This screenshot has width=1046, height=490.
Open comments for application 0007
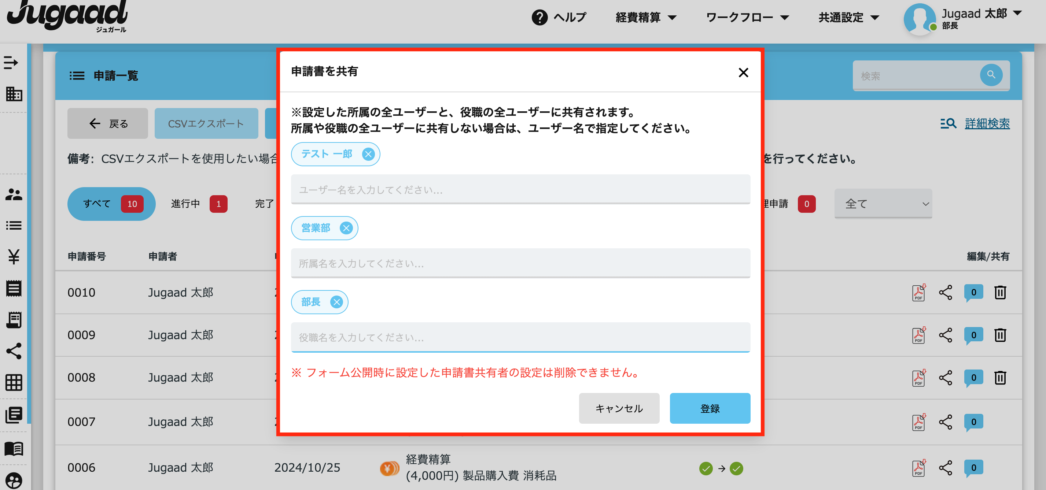973,422
